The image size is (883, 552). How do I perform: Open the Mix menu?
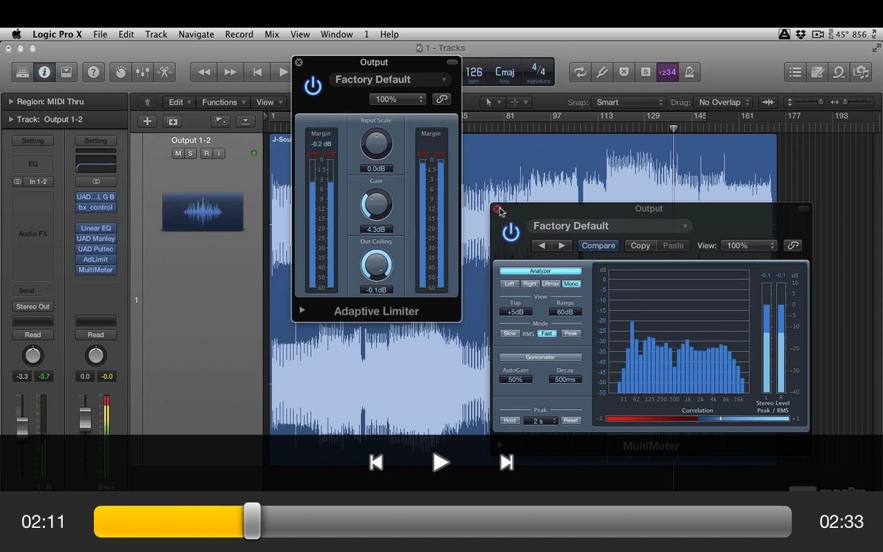[x=272, y=34]
